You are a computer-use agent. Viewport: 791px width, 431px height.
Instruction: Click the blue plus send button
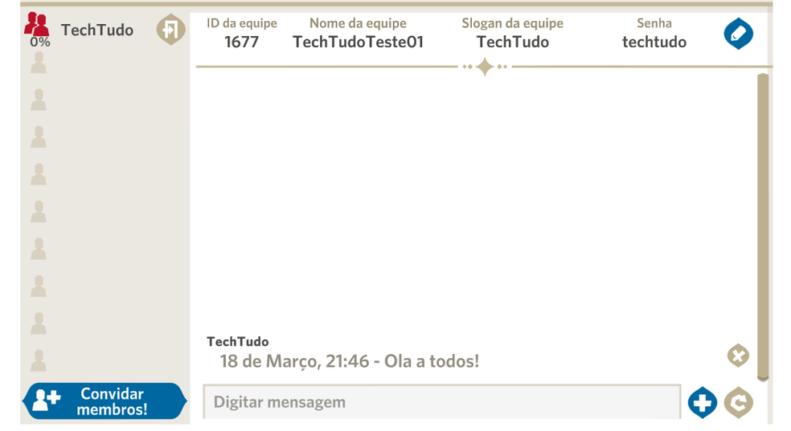tap(703, 402)
